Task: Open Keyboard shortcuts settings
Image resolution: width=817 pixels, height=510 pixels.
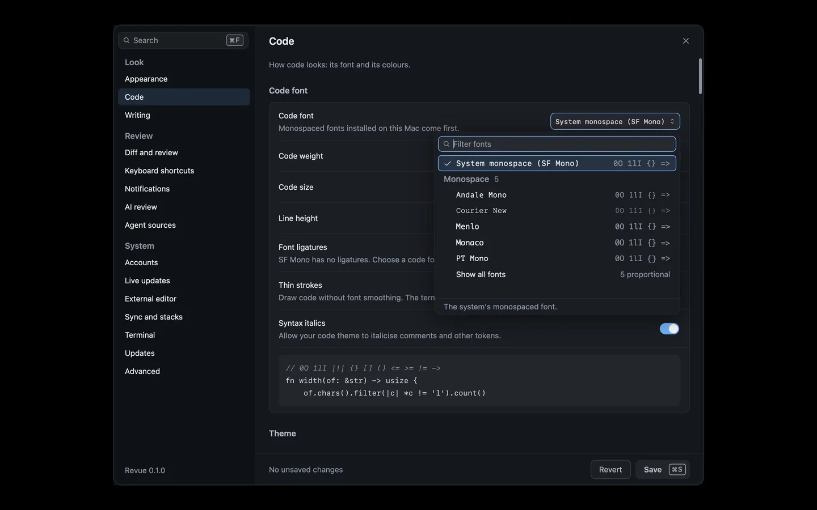Action: click(x=184, y=171)
